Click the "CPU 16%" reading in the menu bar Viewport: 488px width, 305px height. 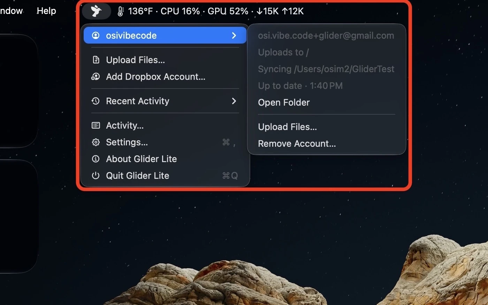click(x=180, y=11)
